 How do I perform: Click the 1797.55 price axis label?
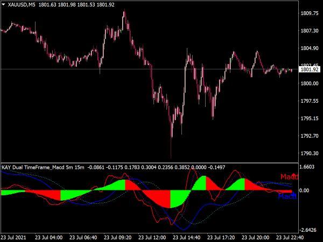click(310, 101)
